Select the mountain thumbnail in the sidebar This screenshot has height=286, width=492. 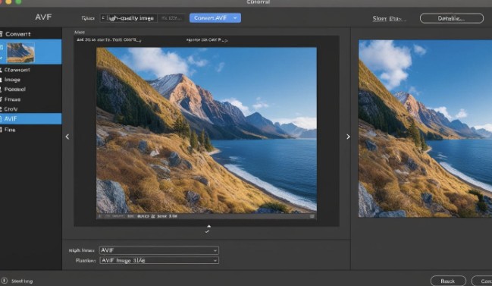tap(20, 53)
